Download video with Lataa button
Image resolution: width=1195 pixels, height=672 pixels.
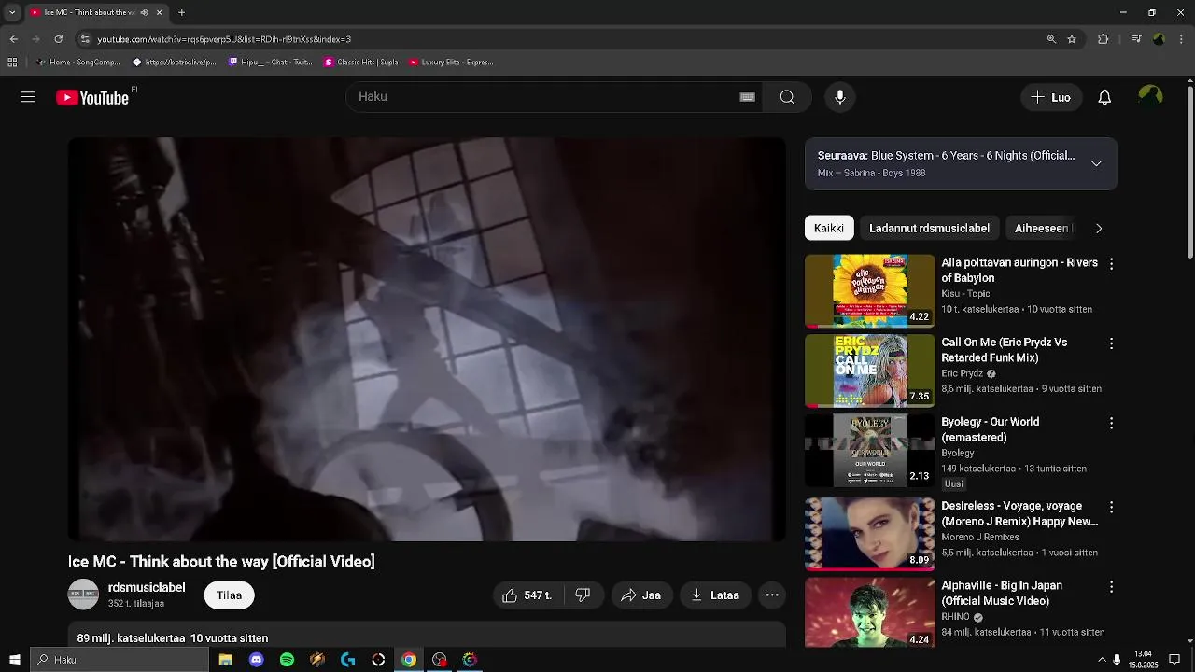716,595
